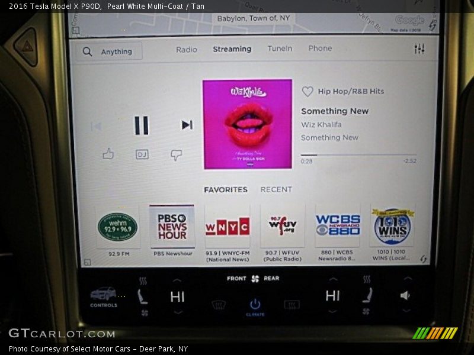Lower driver temperature with down chevron
Image resolution: width=474 pixels, height=355 pixels.
click(x=178, y=312)
